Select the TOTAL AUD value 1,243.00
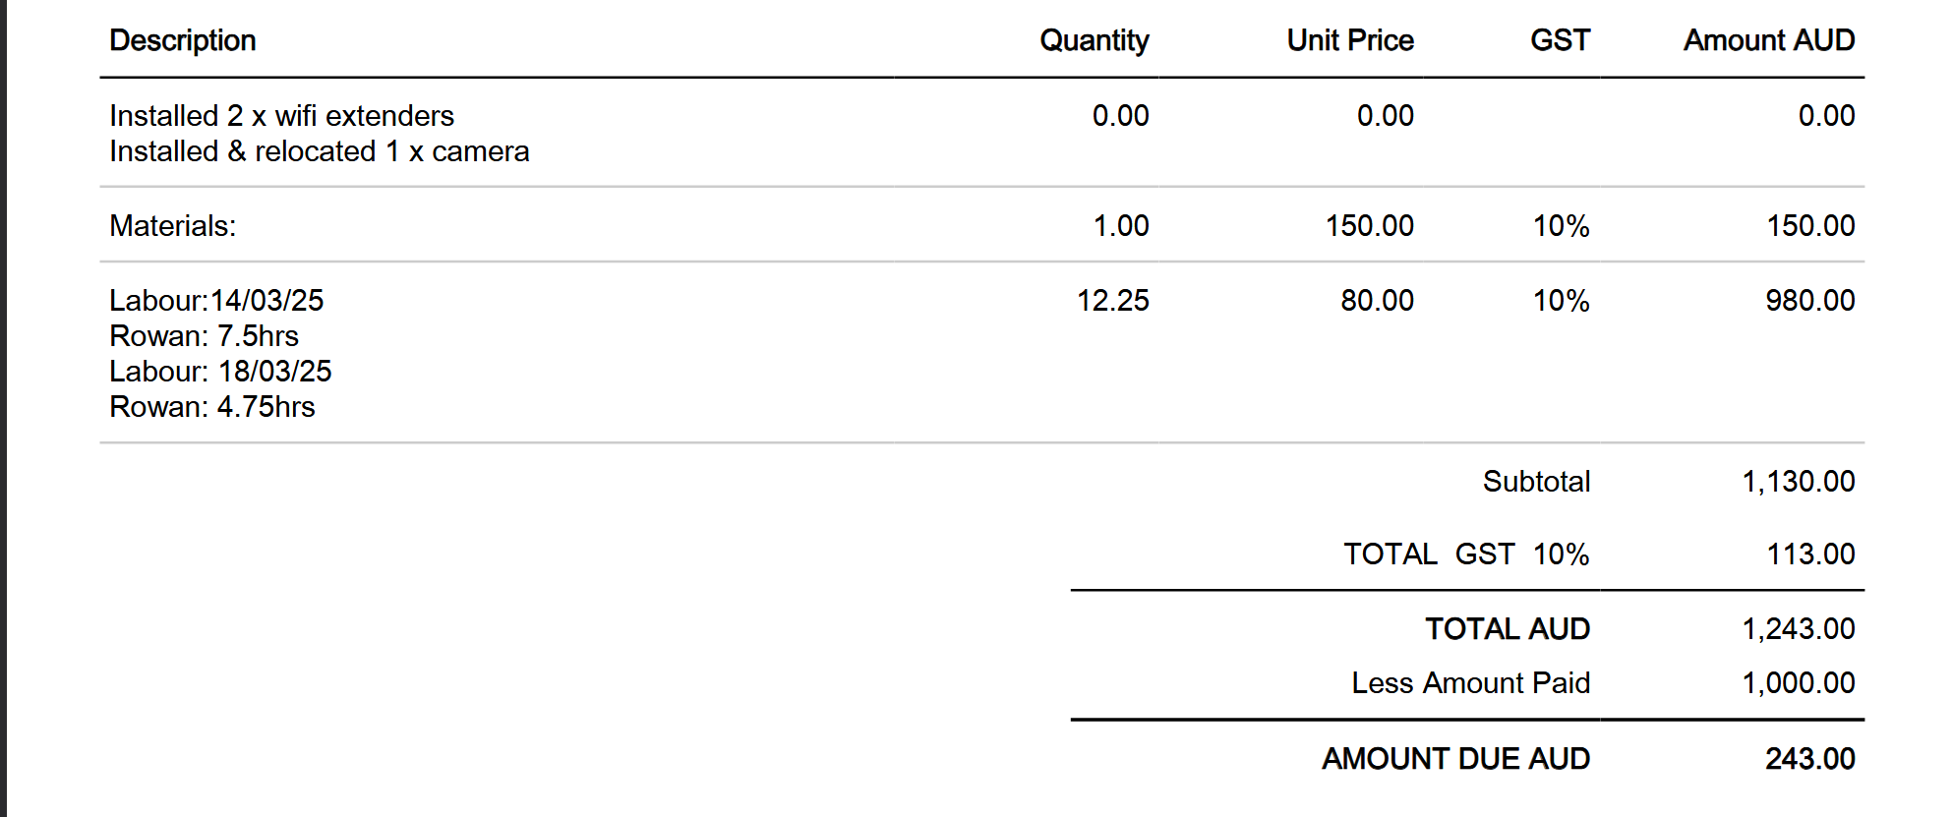Viewport: 1953px width, 817px height. point(1798,629)
